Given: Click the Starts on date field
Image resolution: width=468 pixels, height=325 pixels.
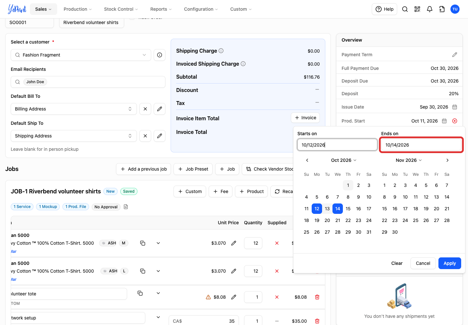Looking at the screenshot, I should (337, 145).
